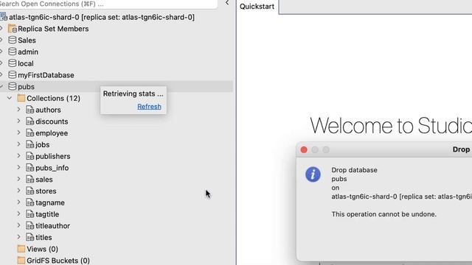This screenshot has width=472, height=265.
Task: Expand the publishers collection node
Action: [18, 156]
